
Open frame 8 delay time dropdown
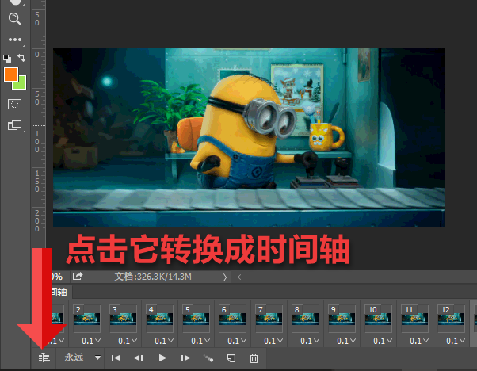click(310, 341)
